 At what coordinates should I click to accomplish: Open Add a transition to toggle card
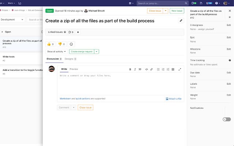pos(22,72)
